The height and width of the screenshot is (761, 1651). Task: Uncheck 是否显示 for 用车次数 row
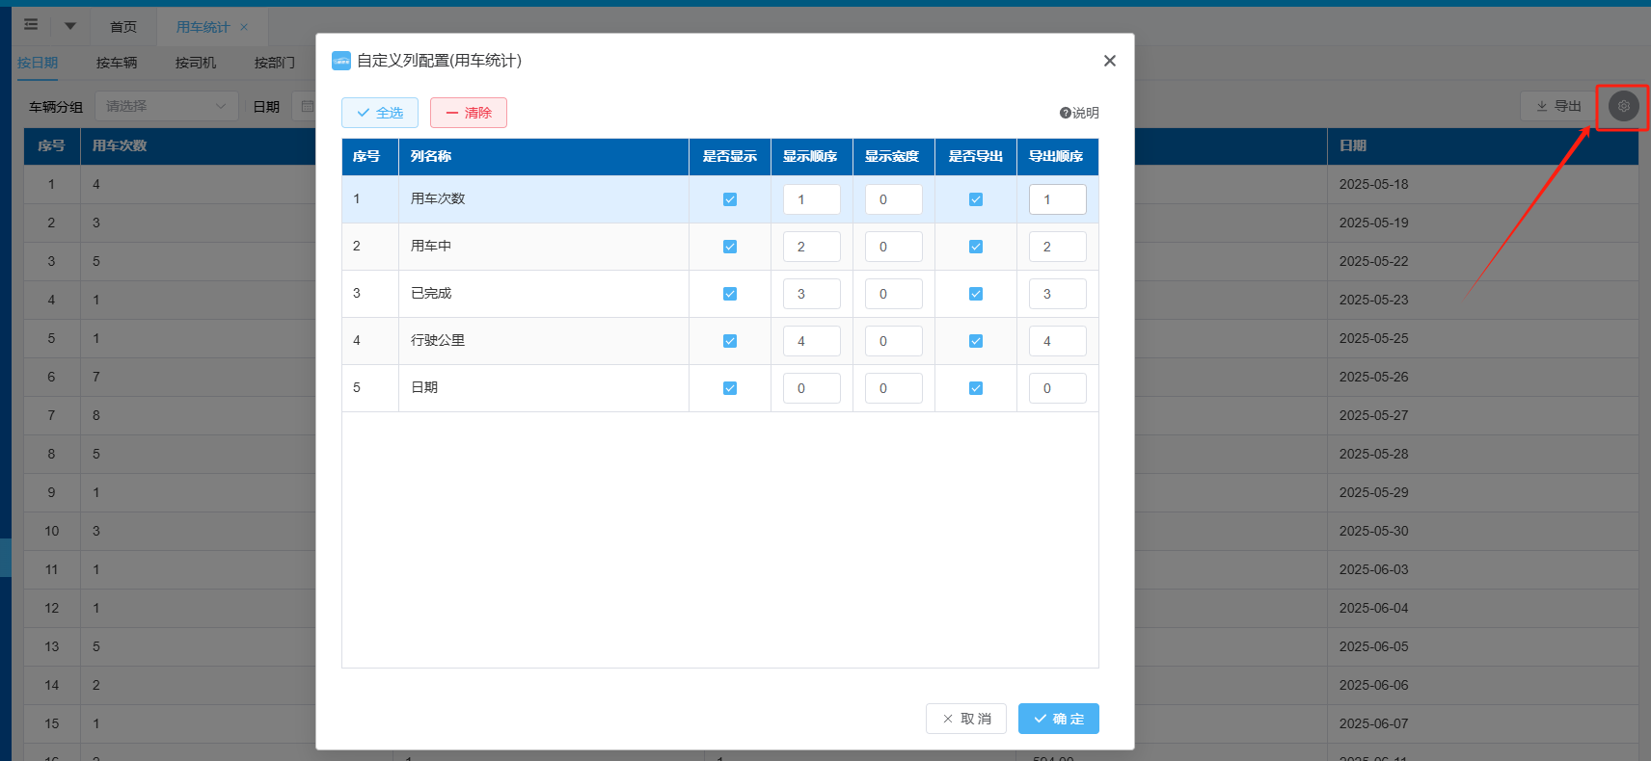coord(730,199)
